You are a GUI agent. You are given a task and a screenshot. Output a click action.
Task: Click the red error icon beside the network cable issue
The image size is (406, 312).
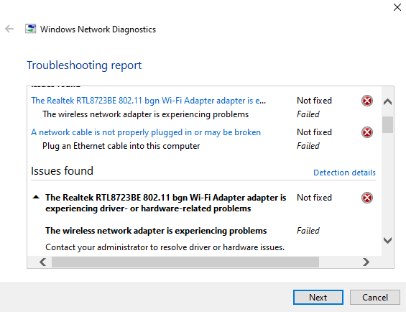(367, 132)
